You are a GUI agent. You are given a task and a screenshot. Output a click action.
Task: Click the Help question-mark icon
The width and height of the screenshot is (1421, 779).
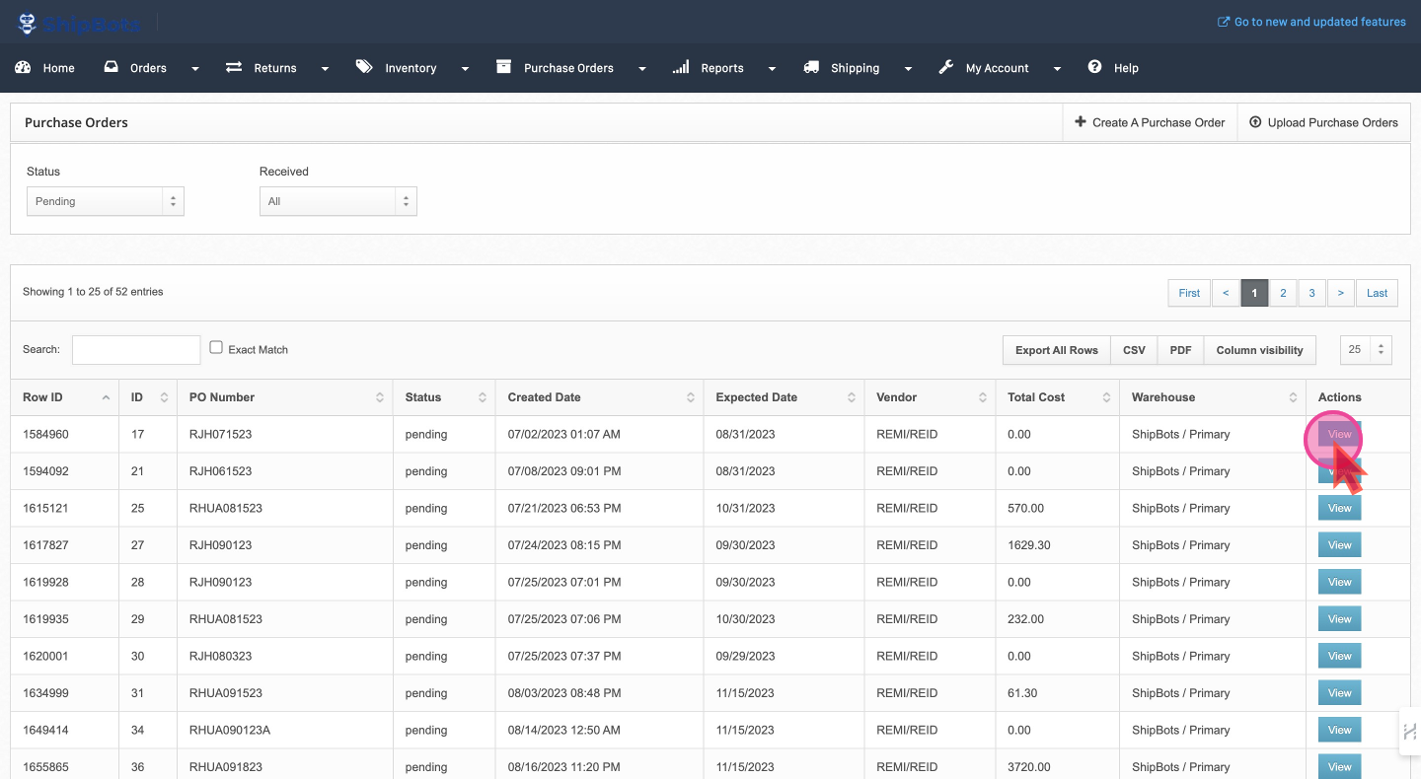pos(1094,67)
